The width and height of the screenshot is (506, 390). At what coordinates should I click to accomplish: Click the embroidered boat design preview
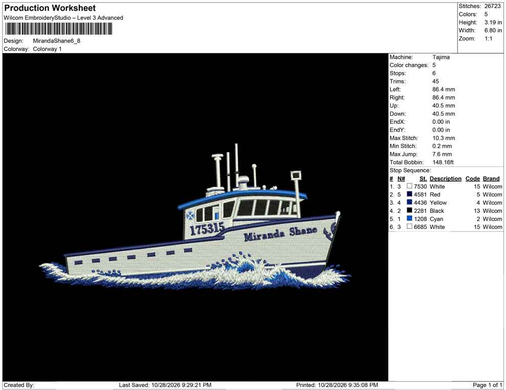pyautogui.click(x=195, y=218)
